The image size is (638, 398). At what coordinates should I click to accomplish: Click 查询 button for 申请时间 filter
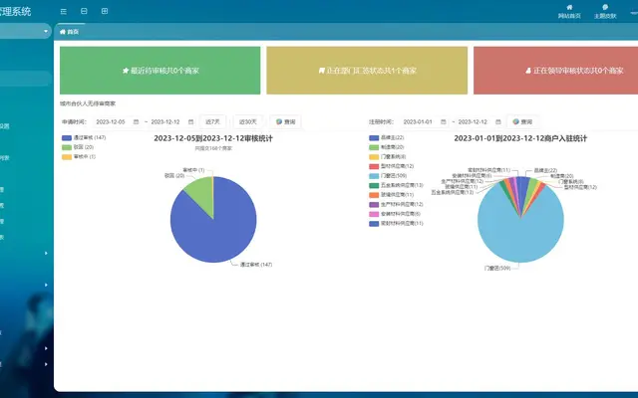point(286,121)
